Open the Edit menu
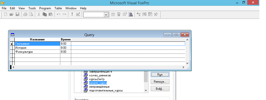The width and height of the screenshot is (266, 100). 12,8
